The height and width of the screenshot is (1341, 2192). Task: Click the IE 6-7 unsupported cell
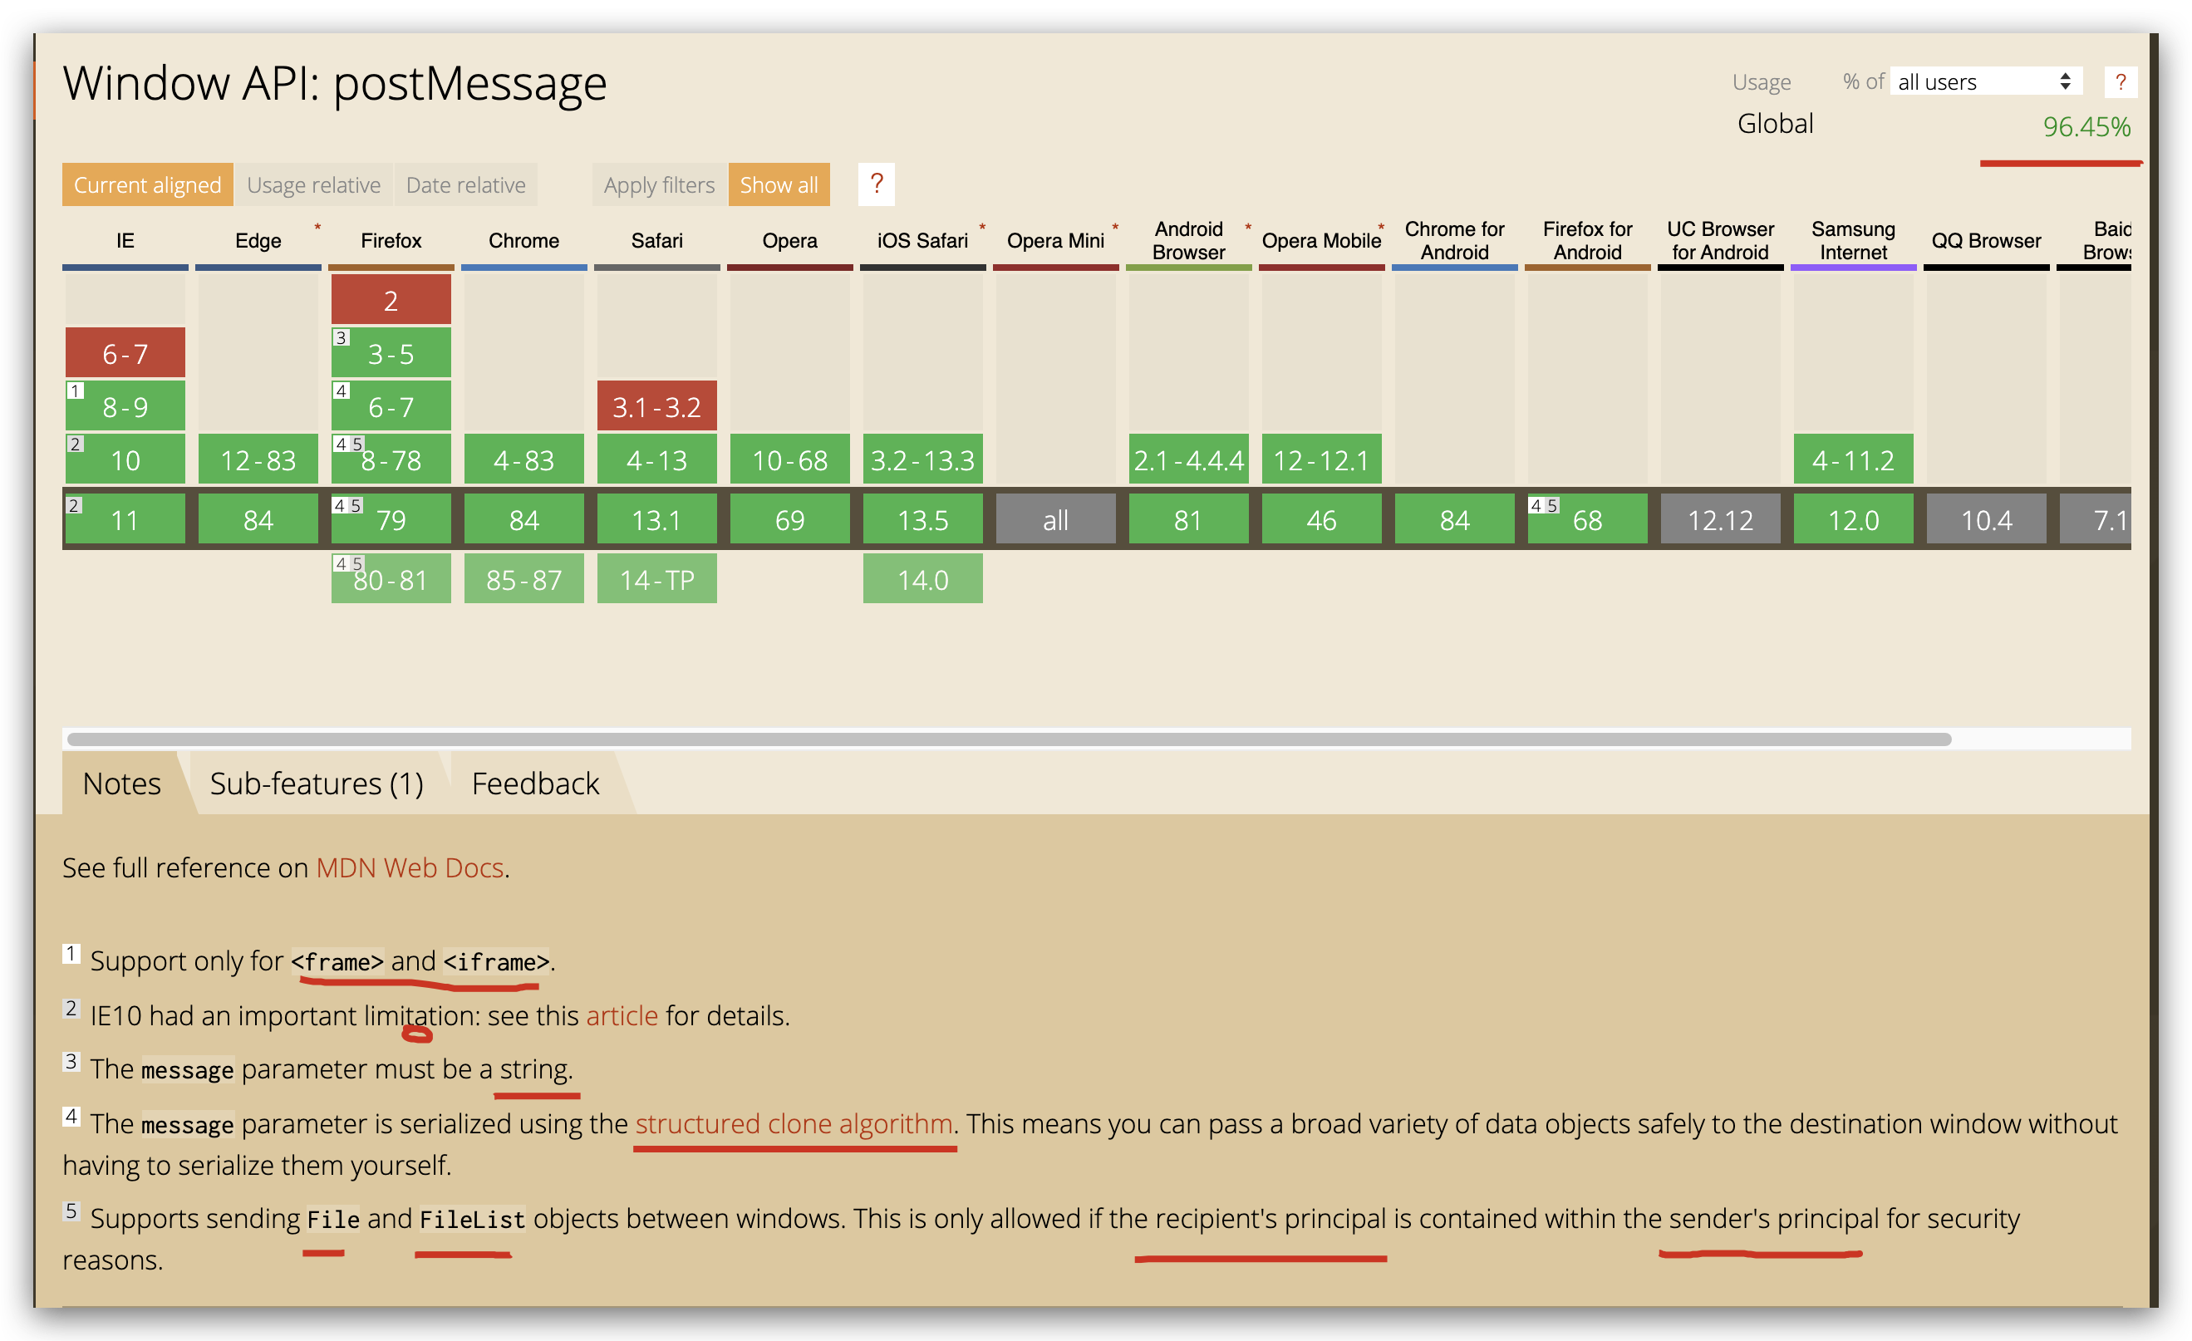click(x=125, y=352)
